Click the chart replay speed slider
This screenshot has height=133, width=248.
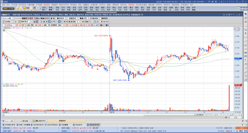[x=209, y=115]
